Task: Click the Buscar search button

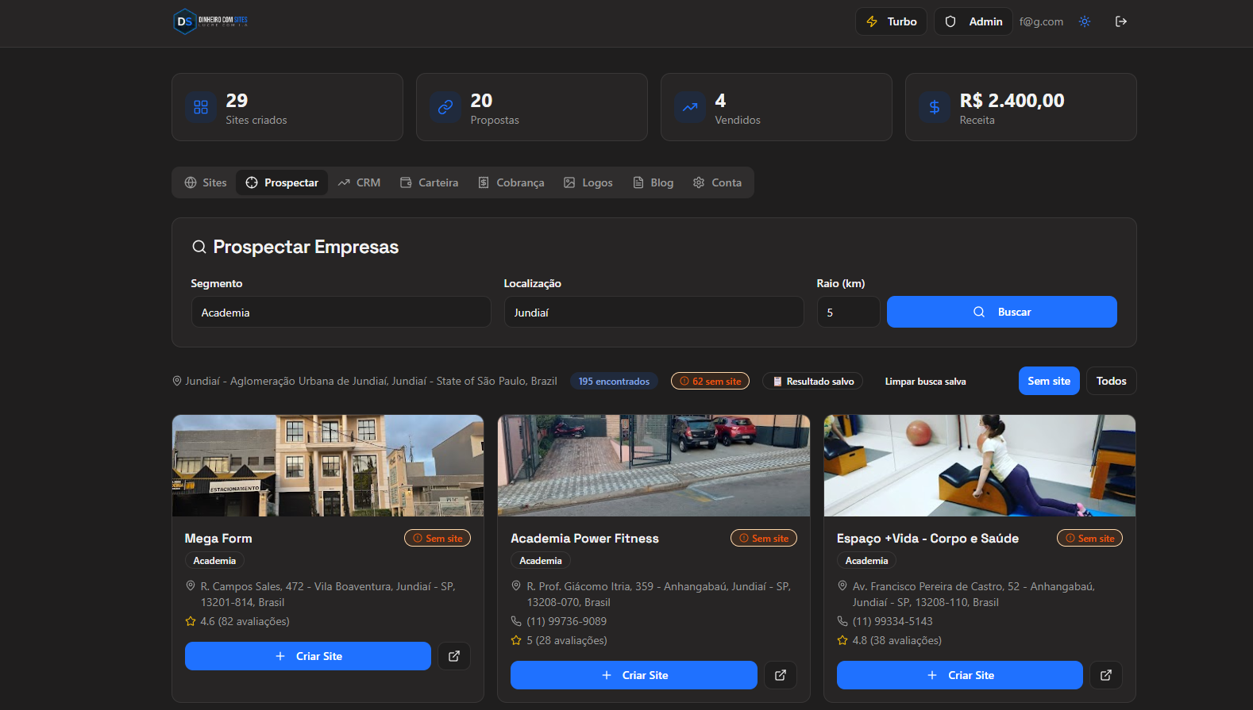Action: pos(1002,312)
